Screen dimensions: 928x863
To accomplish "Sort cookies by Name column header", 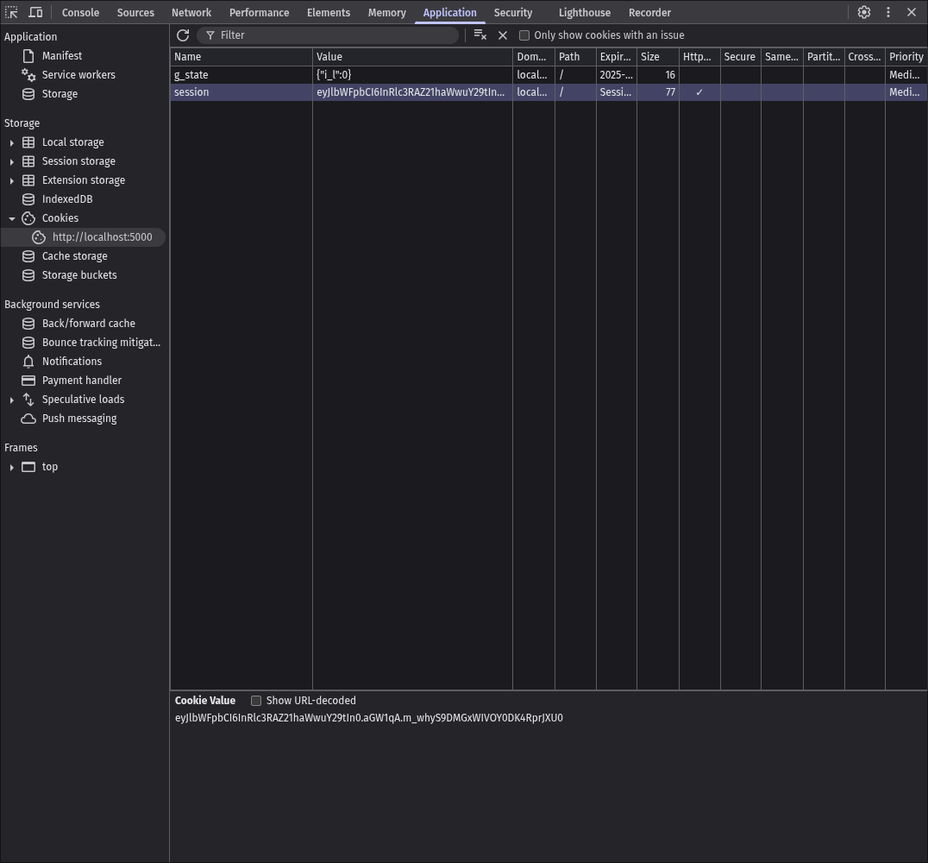I will (x=241, y=57).
